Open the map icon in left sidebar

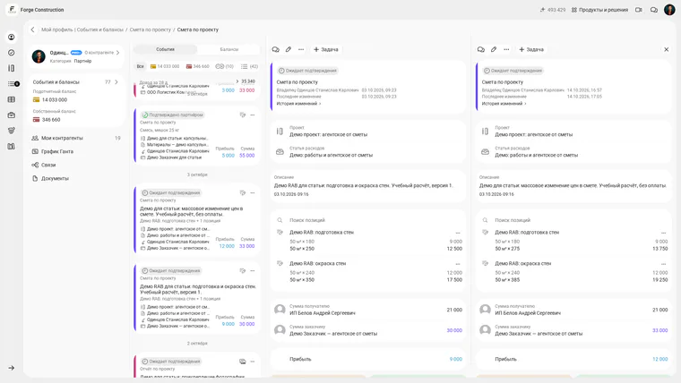(x=12, y=146)
